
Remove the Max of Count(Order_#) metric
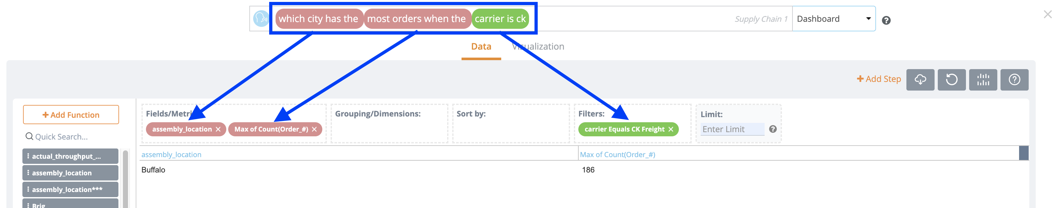coord(314,129)
